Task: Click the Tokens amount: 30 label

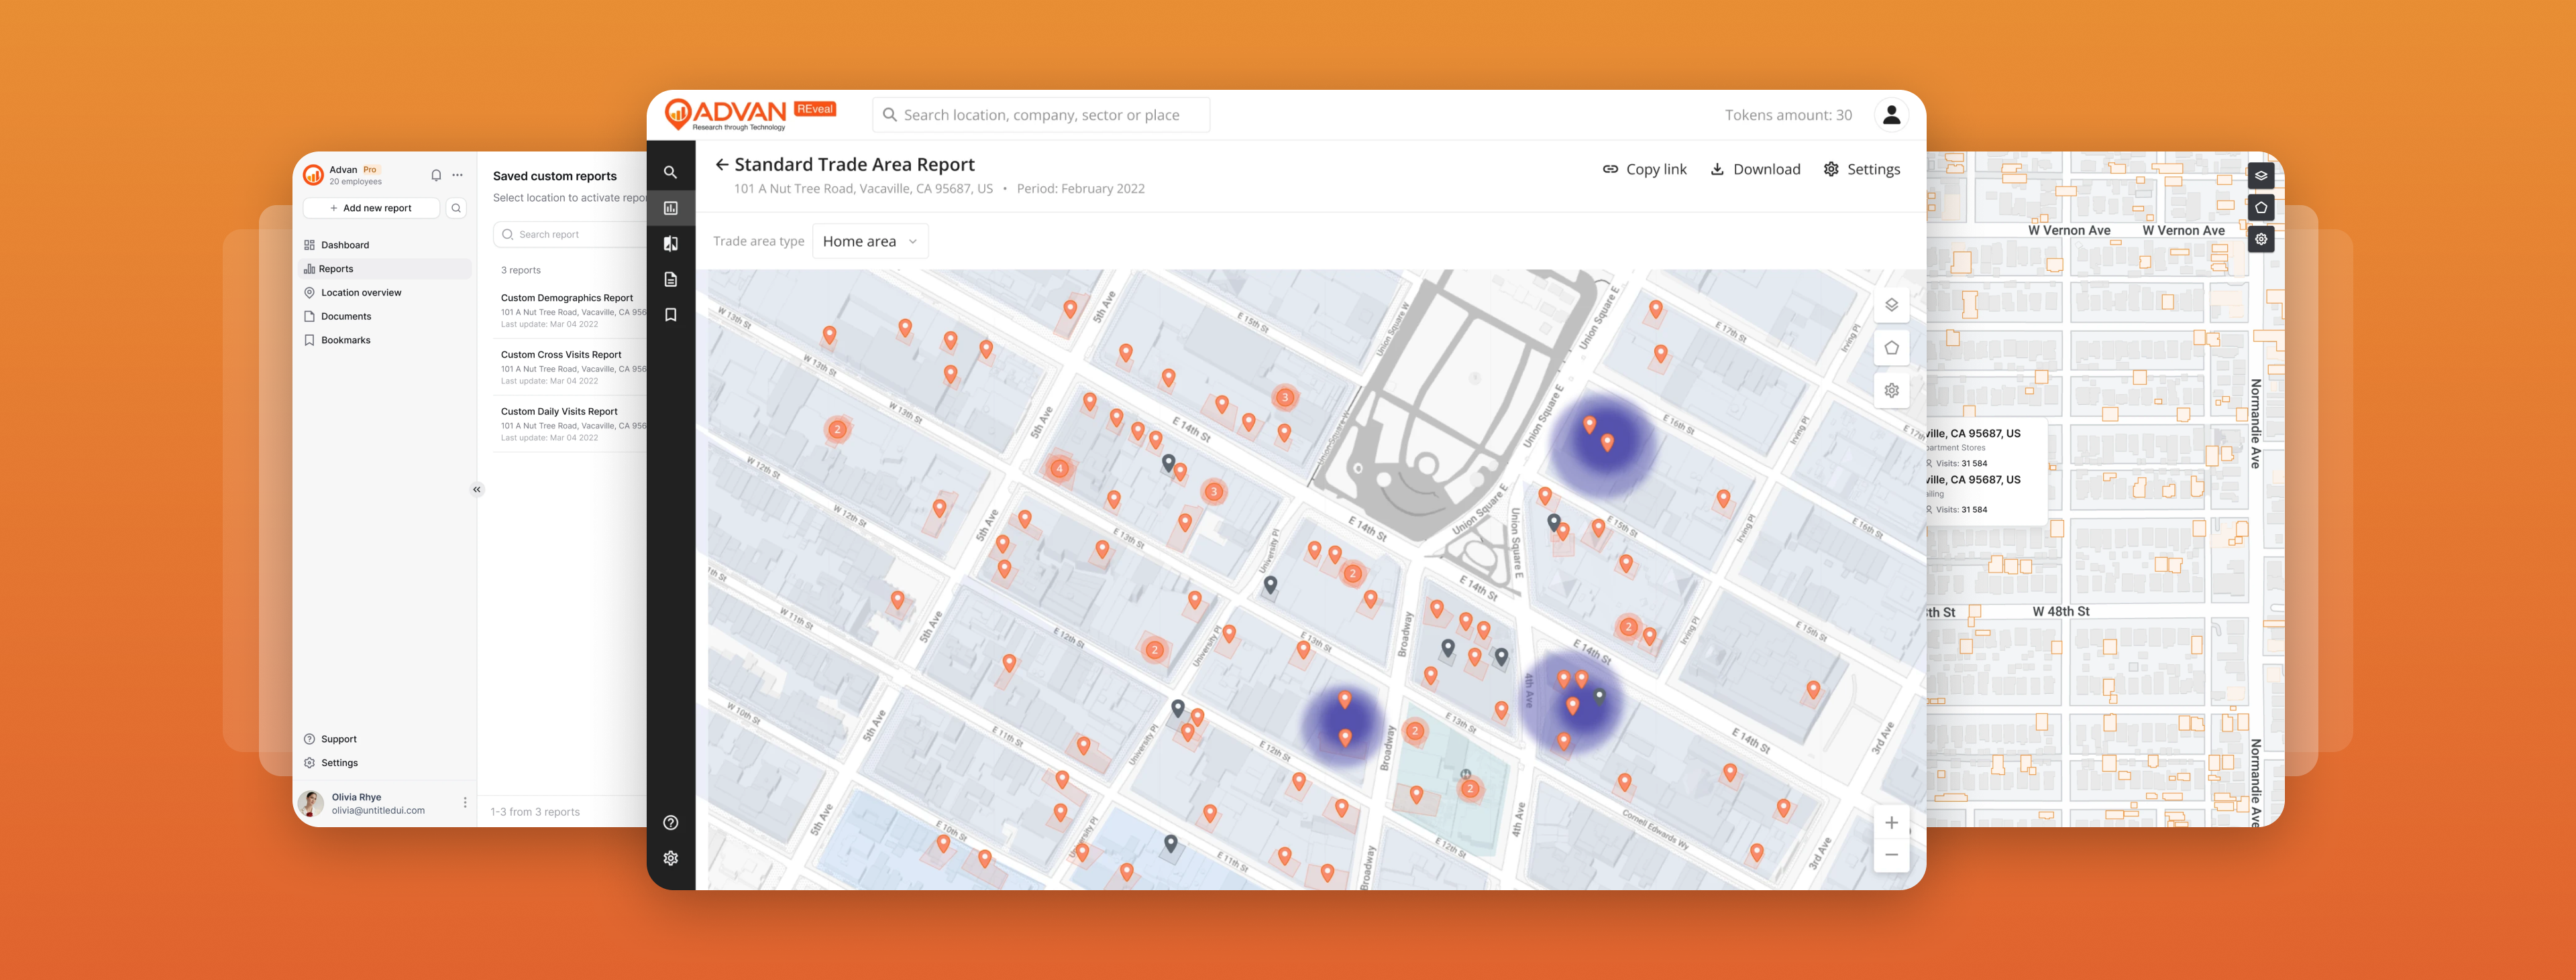Action: click(x=1788, y=115)
